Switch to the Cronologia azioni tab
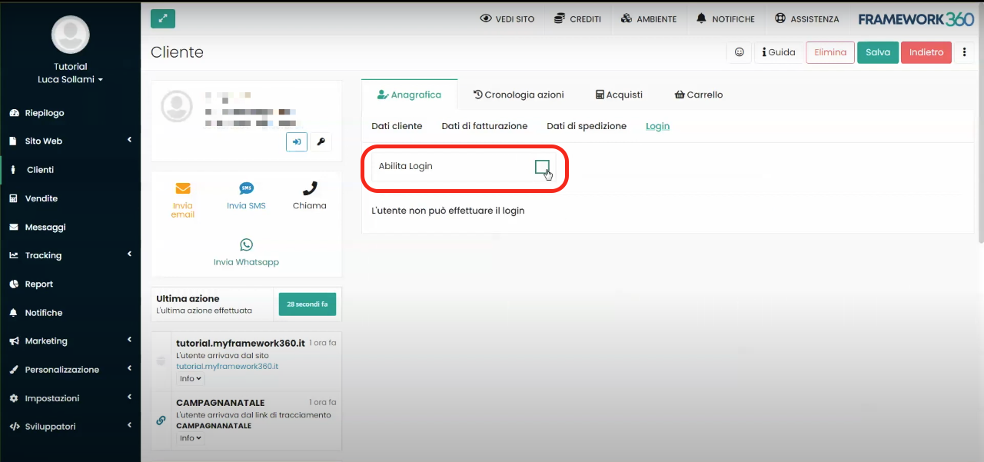 (x=518, y=95)
